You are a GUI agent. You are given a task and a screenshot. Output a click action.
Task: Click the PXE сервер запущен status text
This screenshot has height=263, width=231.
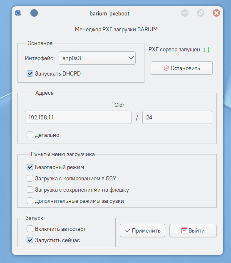[174, 50]
